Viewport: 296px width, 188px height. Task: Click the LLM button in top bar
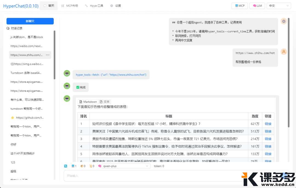pos(257,6)
